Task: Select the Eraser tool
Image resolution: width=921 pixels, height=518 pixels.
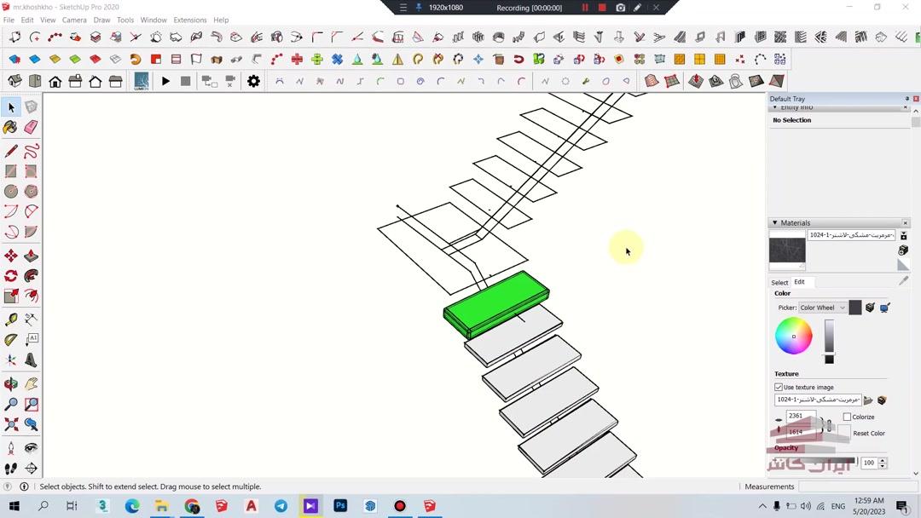Action: (32, 127)
